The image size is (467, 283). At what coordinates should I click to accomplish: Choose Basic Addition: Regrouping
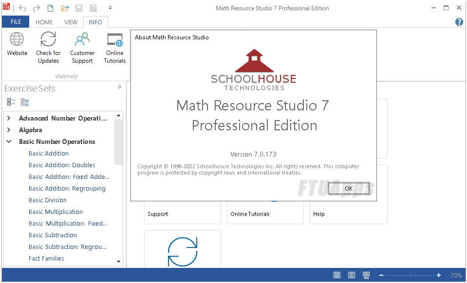point(67,189)
